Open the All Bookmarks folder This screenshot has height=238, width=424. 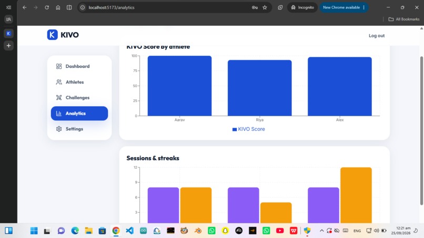(x=403, y=19)
